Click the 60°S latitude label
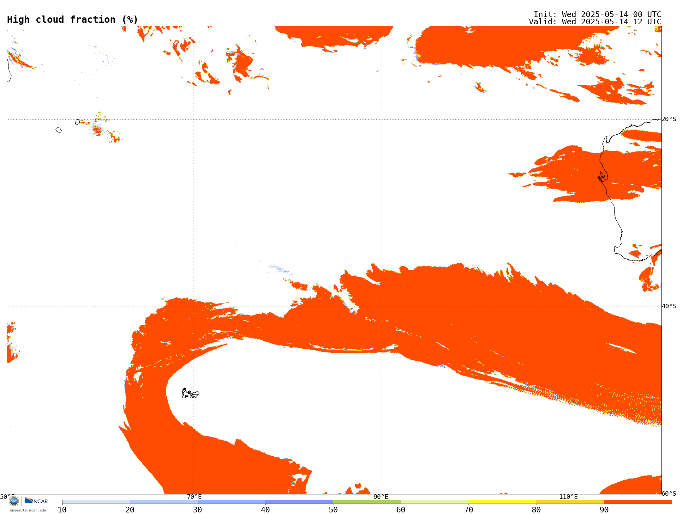Screen dimensions: 682x514 click(669, 493)
